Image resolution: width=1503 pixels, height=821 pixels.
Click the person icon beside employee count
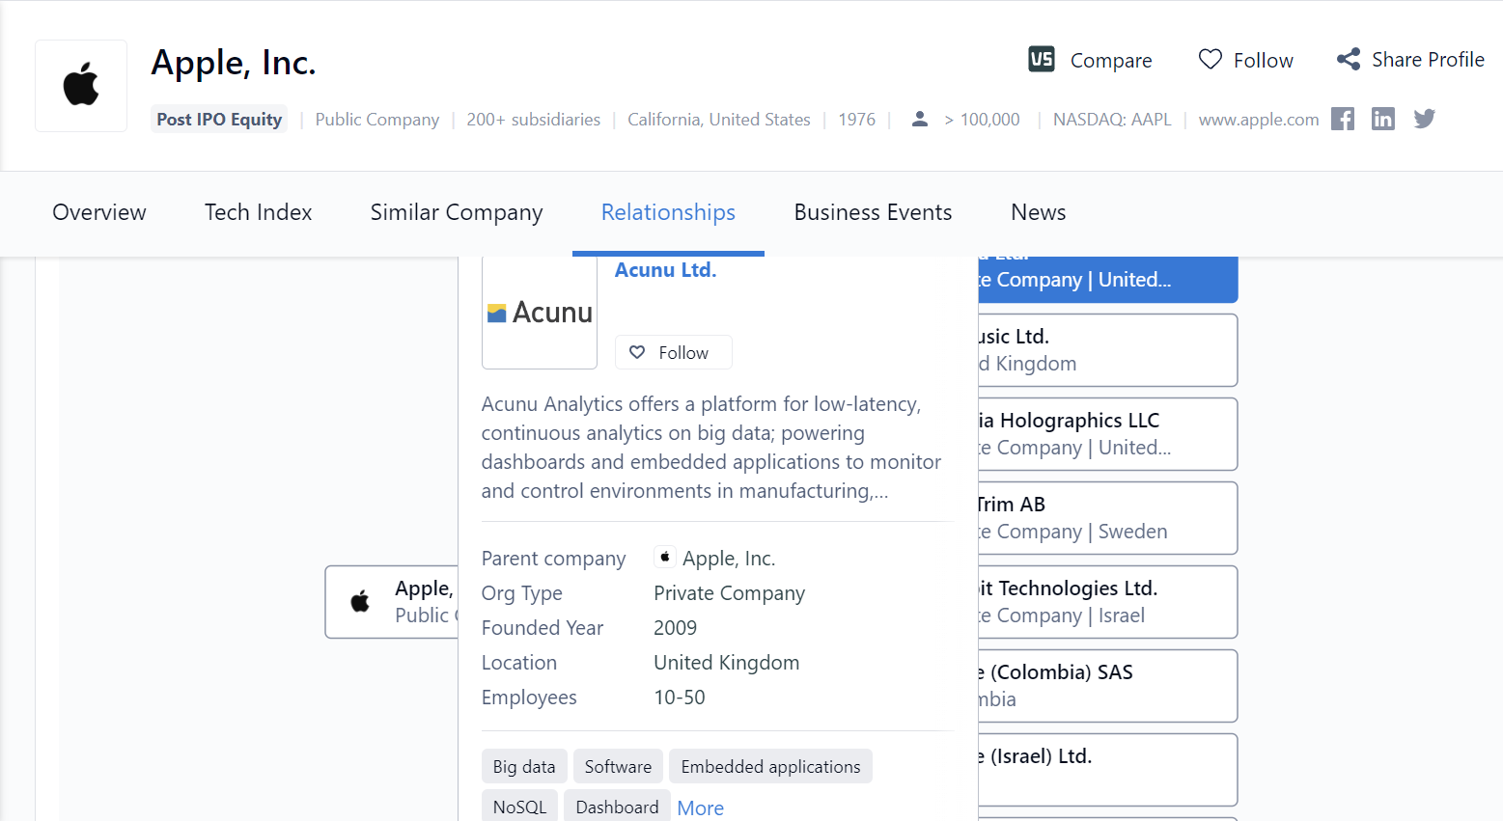[x=920, y=118]
